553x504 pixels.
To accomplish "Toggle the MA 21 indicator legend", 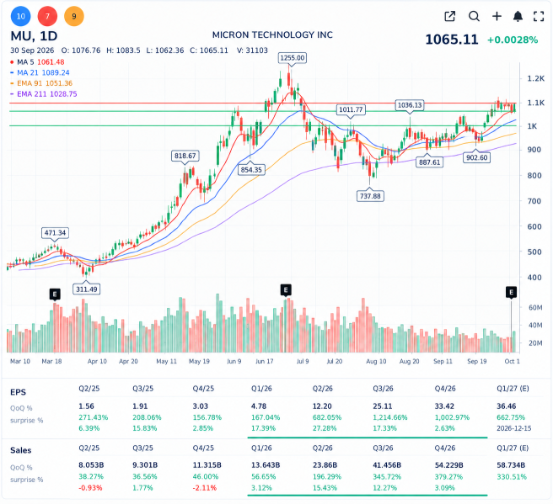I will tap(40, 73).
